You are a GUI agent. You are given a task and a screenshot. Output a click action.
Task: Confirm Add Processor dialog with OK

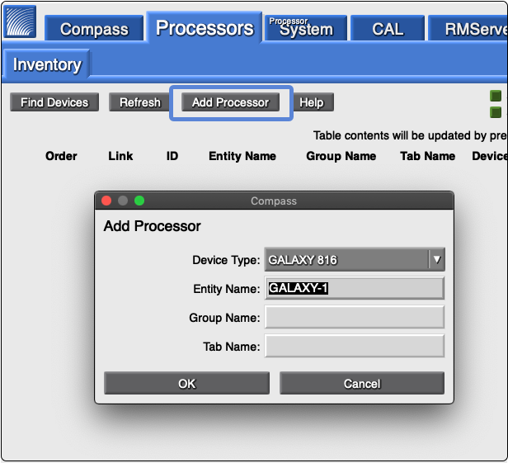(x=186, y=383)
